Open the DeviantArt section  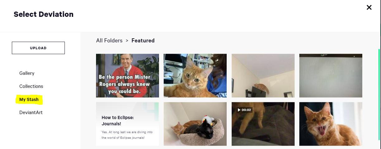point(31,113)
